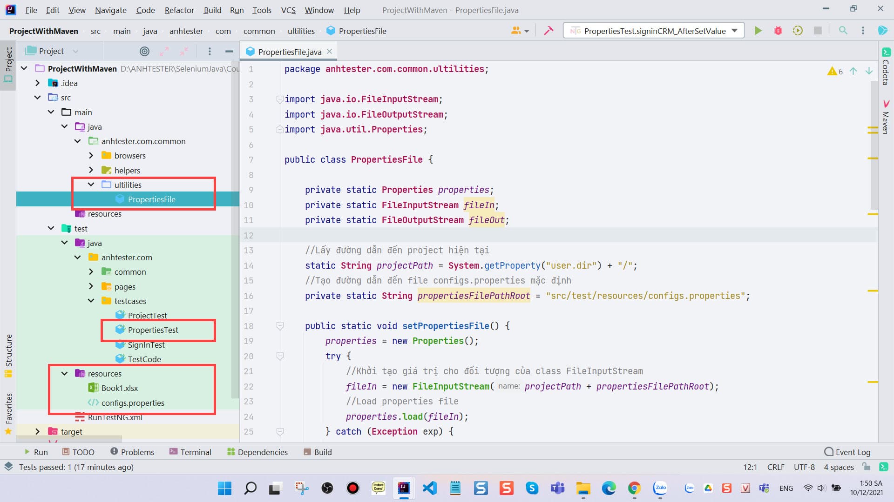This screenshot has height=502, width=894.
Task: Open the Problems tool window
Action: [x=132, y=452]
